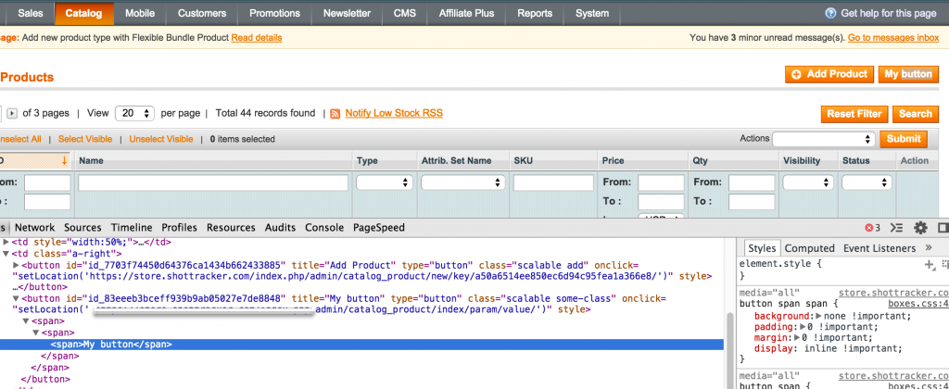The width and height of the screenshot is (949, 389).
Task: Switch to DevTools Sources tab
Action: [82, 228]
